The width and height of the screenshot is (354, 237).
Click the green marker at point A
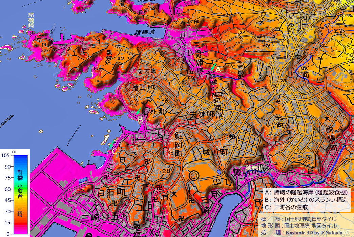pos(213,67)
